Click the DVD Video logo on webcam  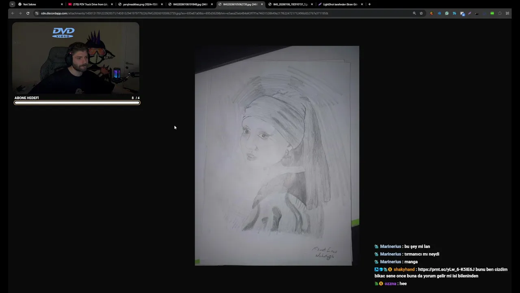(63, 33)
